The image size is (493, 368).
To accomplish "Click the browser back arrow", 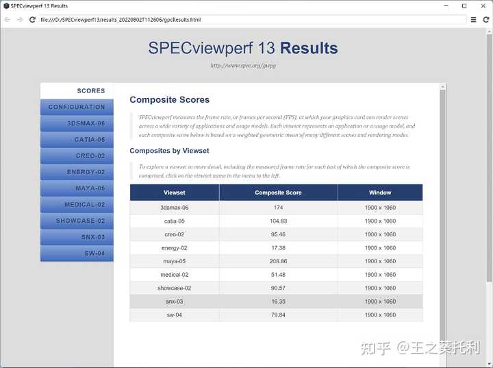I will tap(8, 19).
